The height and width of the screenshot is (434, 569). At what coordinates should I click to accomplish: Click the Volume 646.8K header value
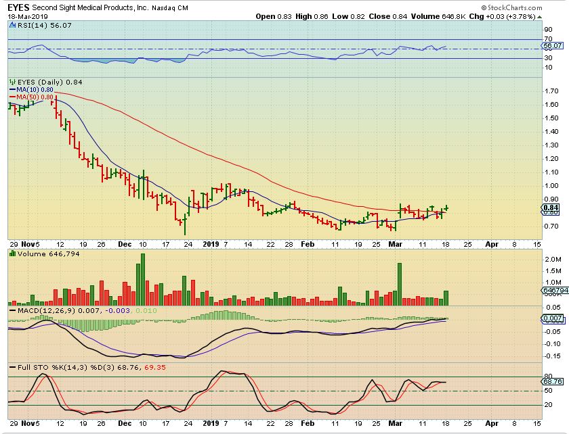[438, 16]
